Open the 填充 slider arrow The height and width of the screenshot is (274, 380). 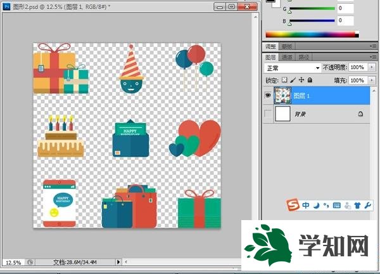[372, 80]
